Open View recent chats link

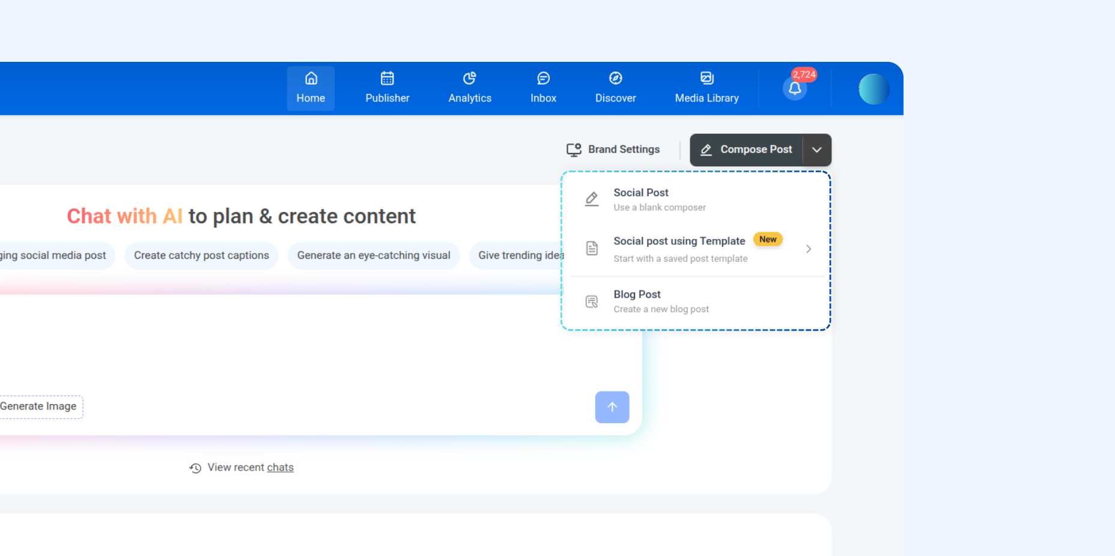[251, 468]
